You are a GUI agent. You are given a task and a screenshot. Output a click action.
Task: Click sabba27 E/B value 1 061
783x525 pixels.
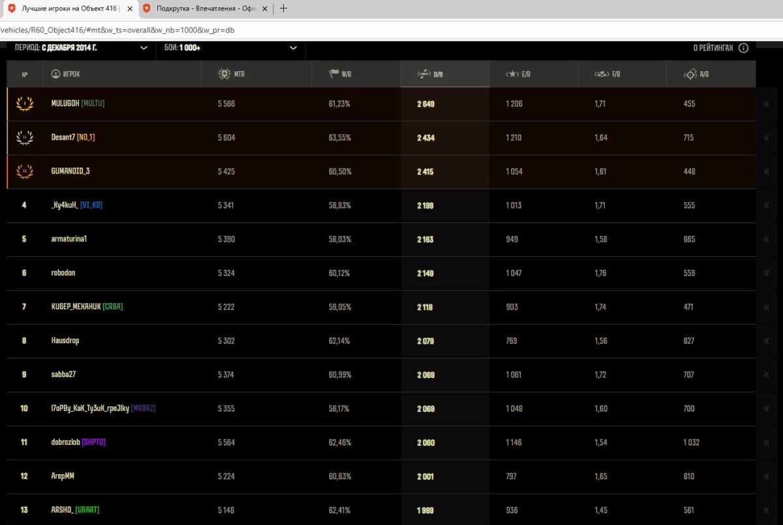pos(514,375)
